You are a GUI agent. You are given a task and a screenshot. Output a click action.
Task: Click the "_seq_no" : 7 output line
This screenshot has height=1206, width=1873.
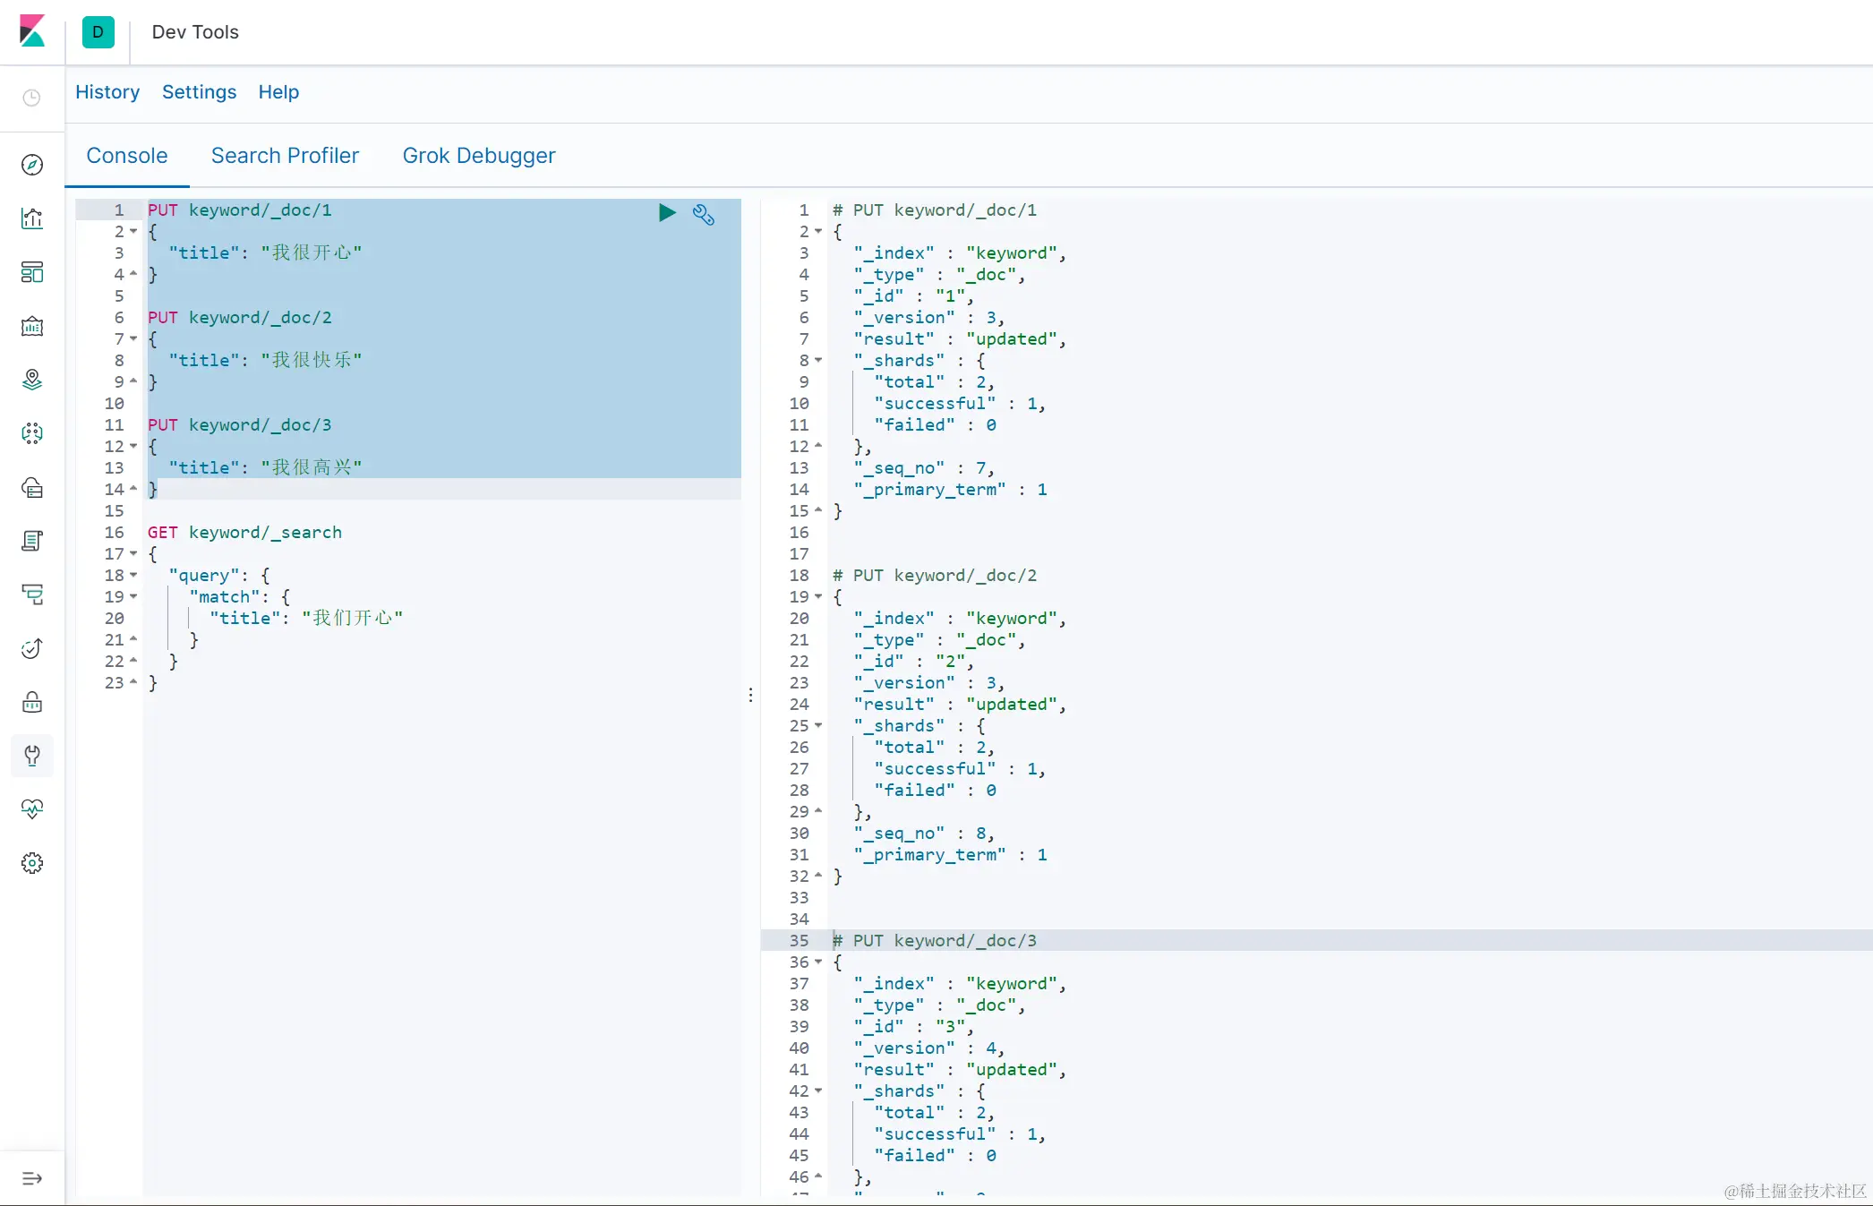924,467
